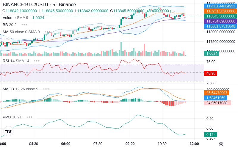Click the BB 20 2 legend label
Image resolution: width=238 pixels, height=148 pixels.
(x=10, y=25)
